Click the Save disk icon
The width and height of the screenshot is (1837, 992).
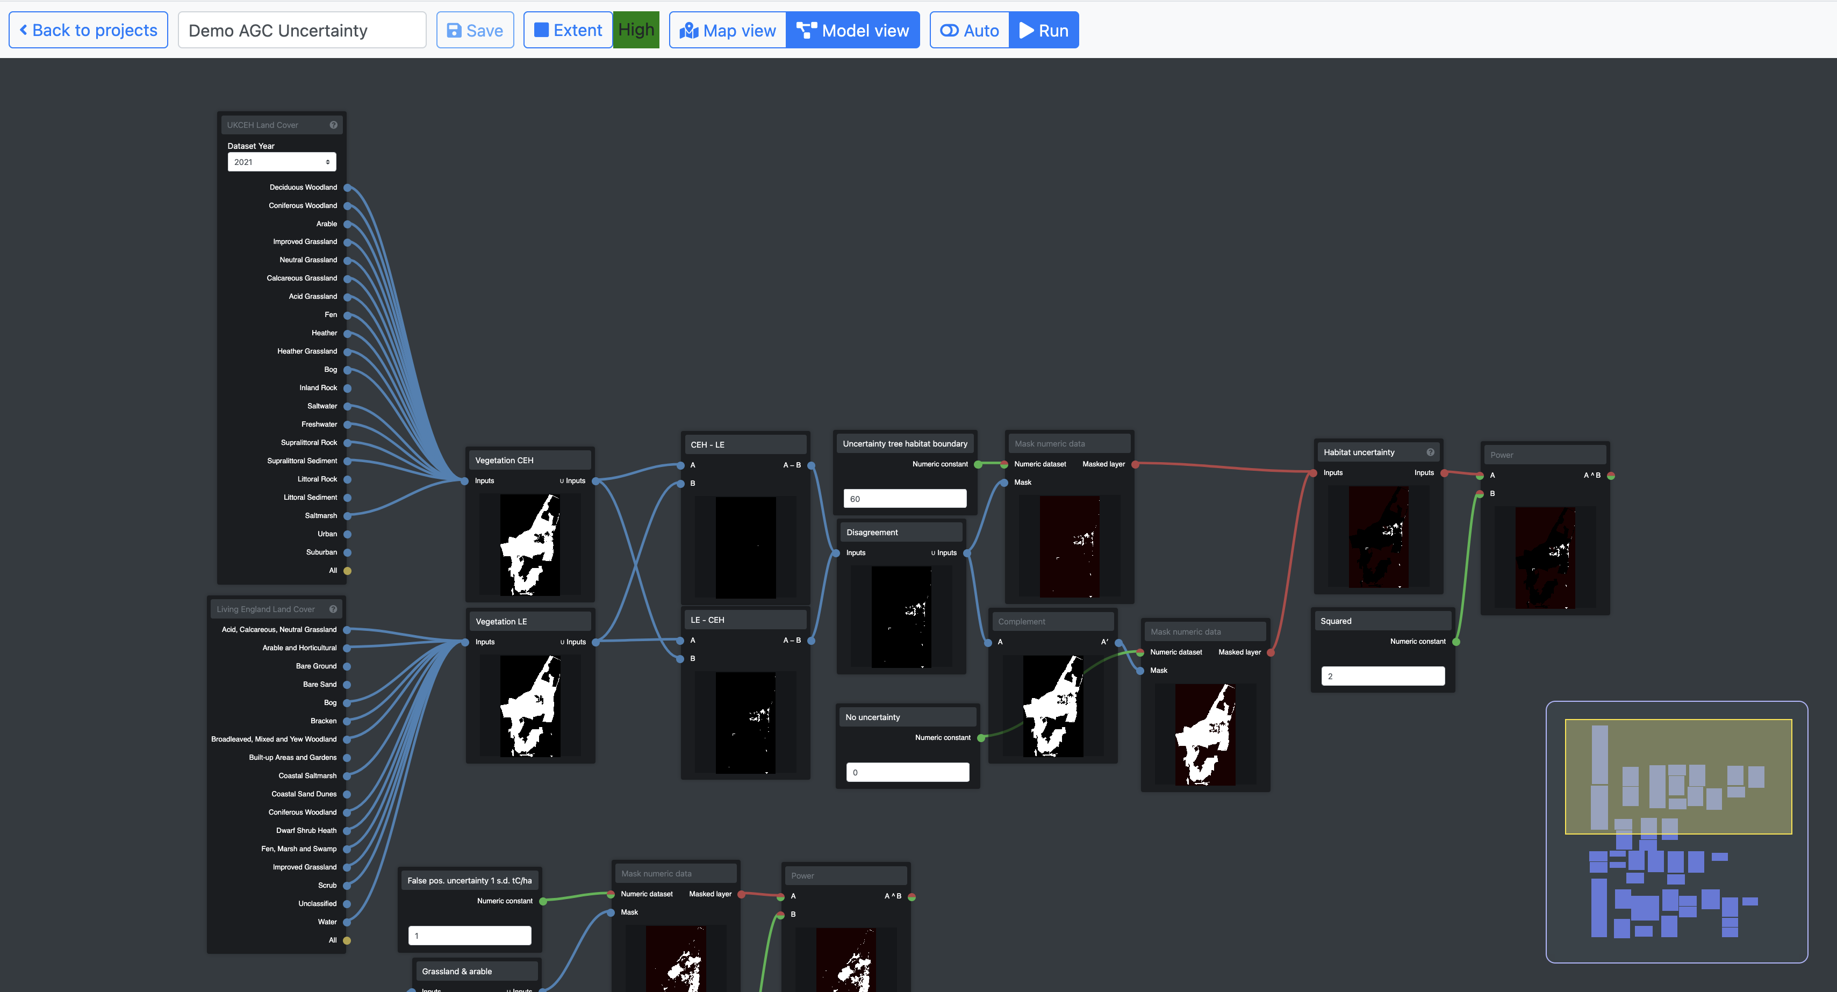tap(454, 31)
